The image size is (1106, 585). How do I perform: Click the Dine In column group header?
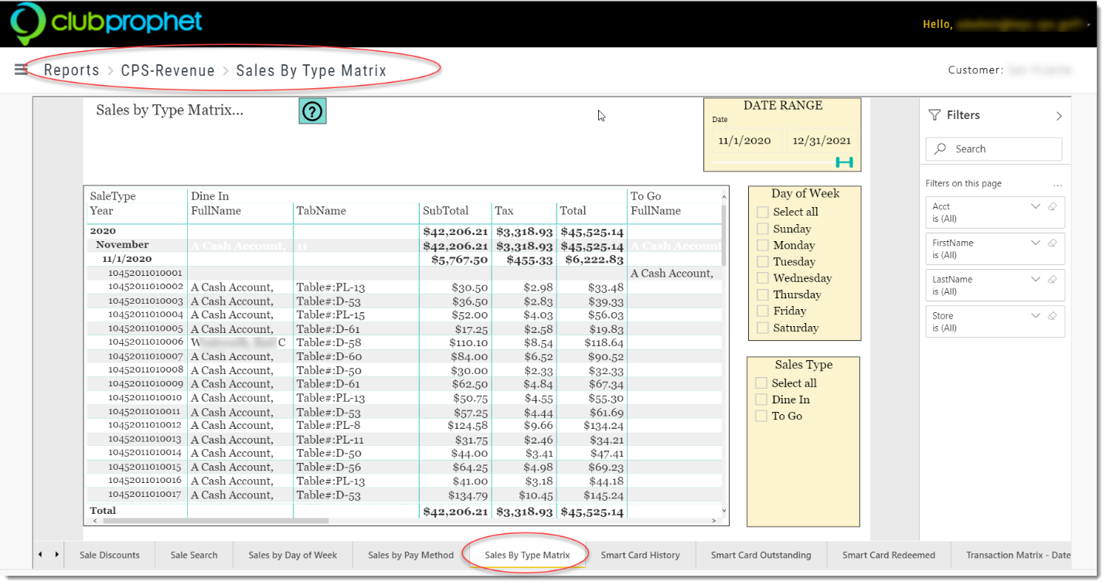click(x=210, y=196)
